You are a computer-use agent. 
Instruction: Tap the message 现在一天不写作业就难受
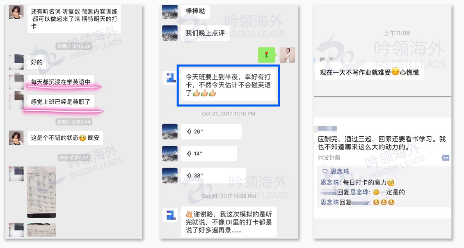pyautogui.click(x=369, y=72)
